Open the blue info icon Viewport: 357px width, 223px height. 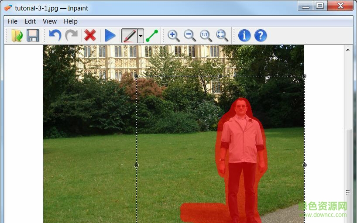[x=244, y=35]
